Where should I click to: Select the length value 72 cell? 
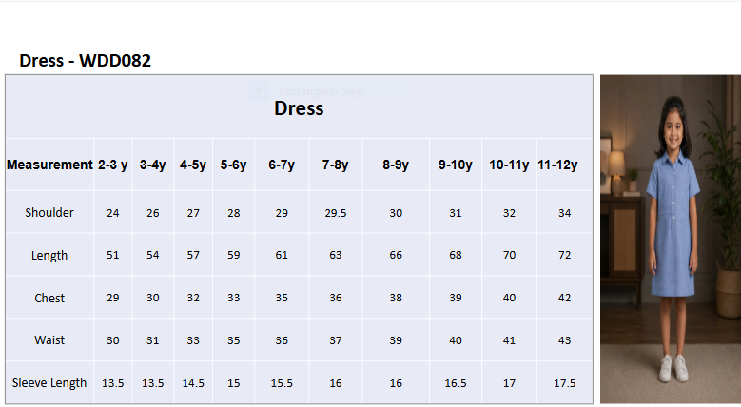click(x=564, y=255)
